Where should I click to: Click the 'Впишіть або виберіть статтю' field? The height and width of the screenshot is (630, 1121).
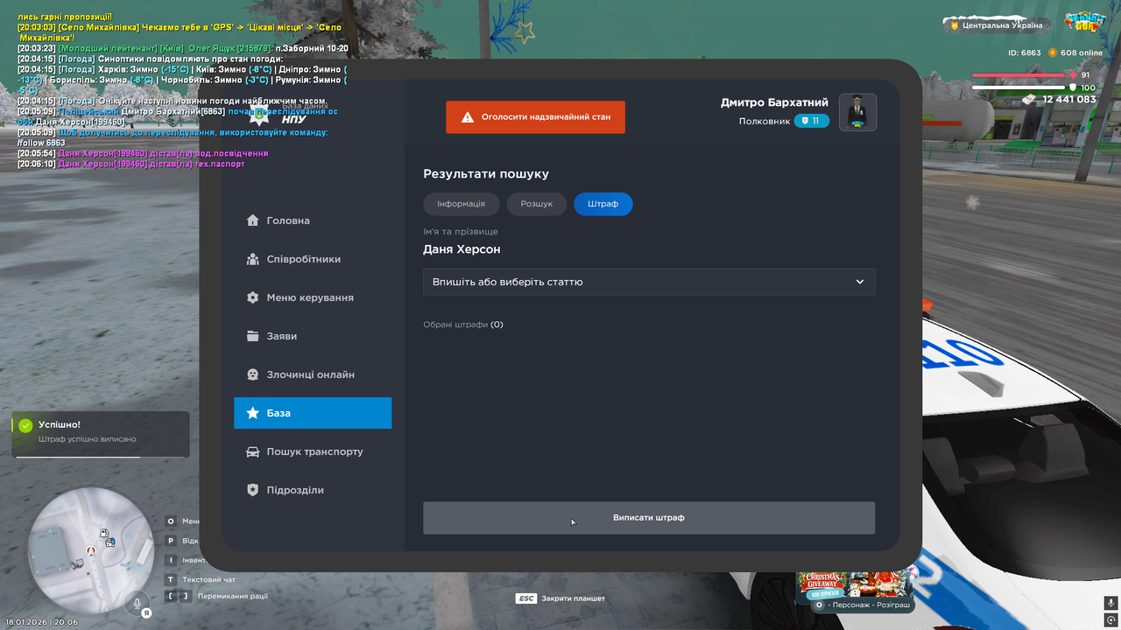[x=649, y=282]
